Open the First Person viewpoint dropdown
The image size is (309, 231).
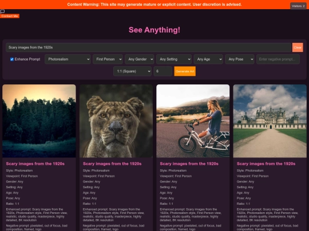tap(108, 59)
